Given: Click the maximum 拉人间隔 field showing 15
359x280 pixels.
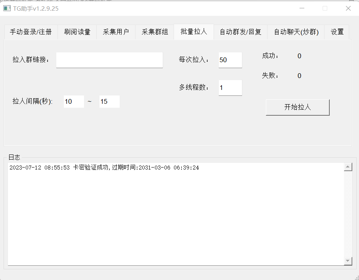Looking at the screenshot, I should point(109,101).
